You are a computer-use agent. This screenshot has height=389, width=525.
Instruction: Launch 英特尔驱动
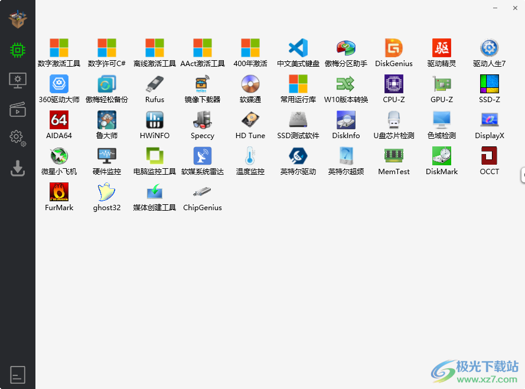click(x=298, y=156)
